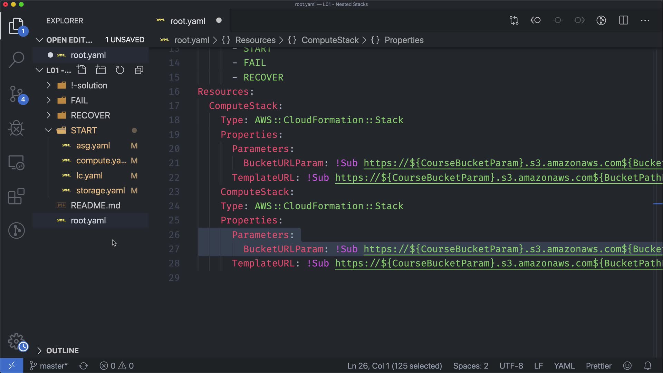This screenshot has height=373, width=663.
Task: Click the New File icon in explorer
Action: click(x=82, y=70)
